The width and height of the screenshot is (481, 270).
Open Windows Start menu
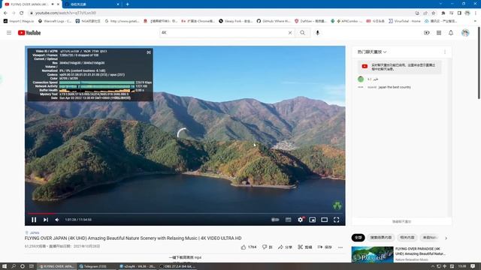point(5,266)
